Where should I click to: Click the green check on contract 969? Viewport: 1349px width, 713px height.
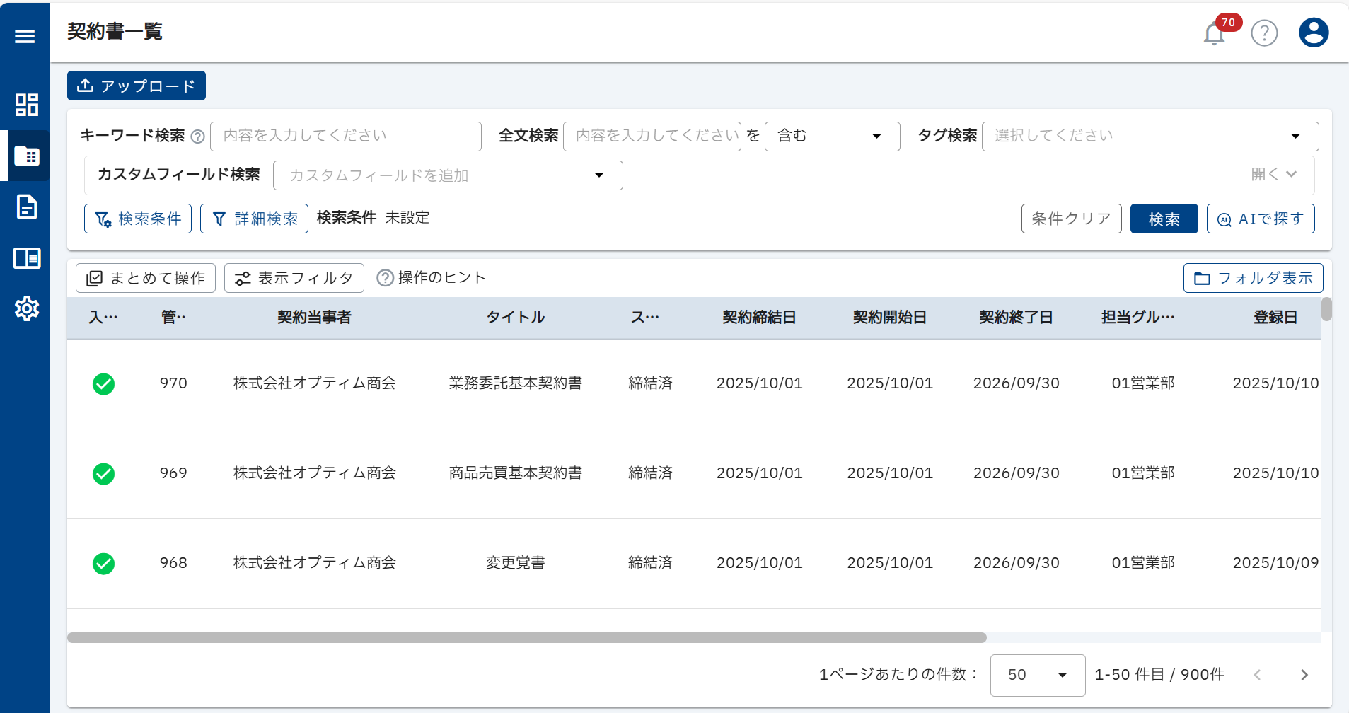[104, 474]
